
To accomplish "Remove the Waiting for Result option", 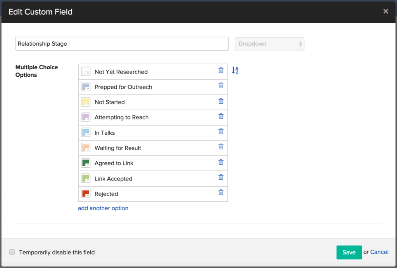I will tap(221, 147).
